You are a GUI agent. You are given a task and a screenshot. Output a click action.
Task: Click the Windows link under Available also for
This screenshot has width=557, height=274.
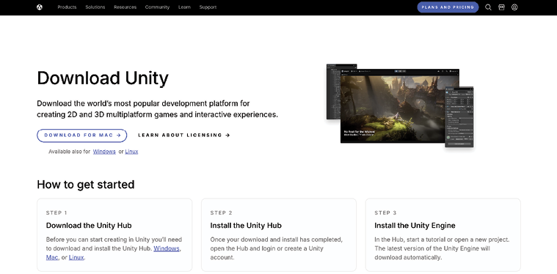point(104,152)
